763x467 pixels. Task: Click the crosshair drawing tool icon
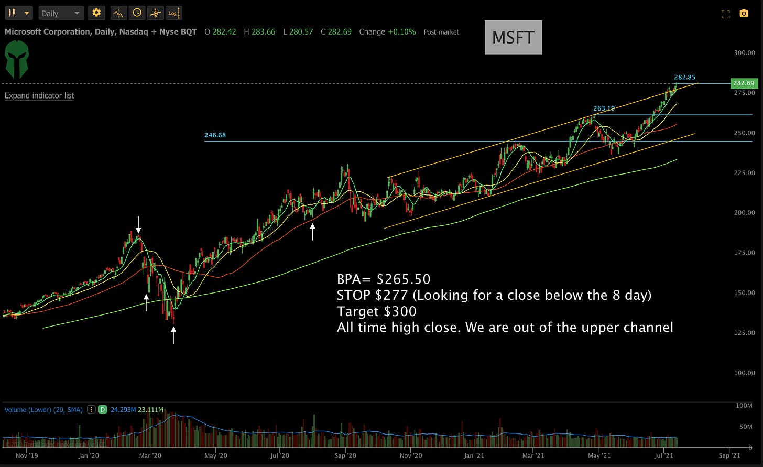[x=155, y=13]
